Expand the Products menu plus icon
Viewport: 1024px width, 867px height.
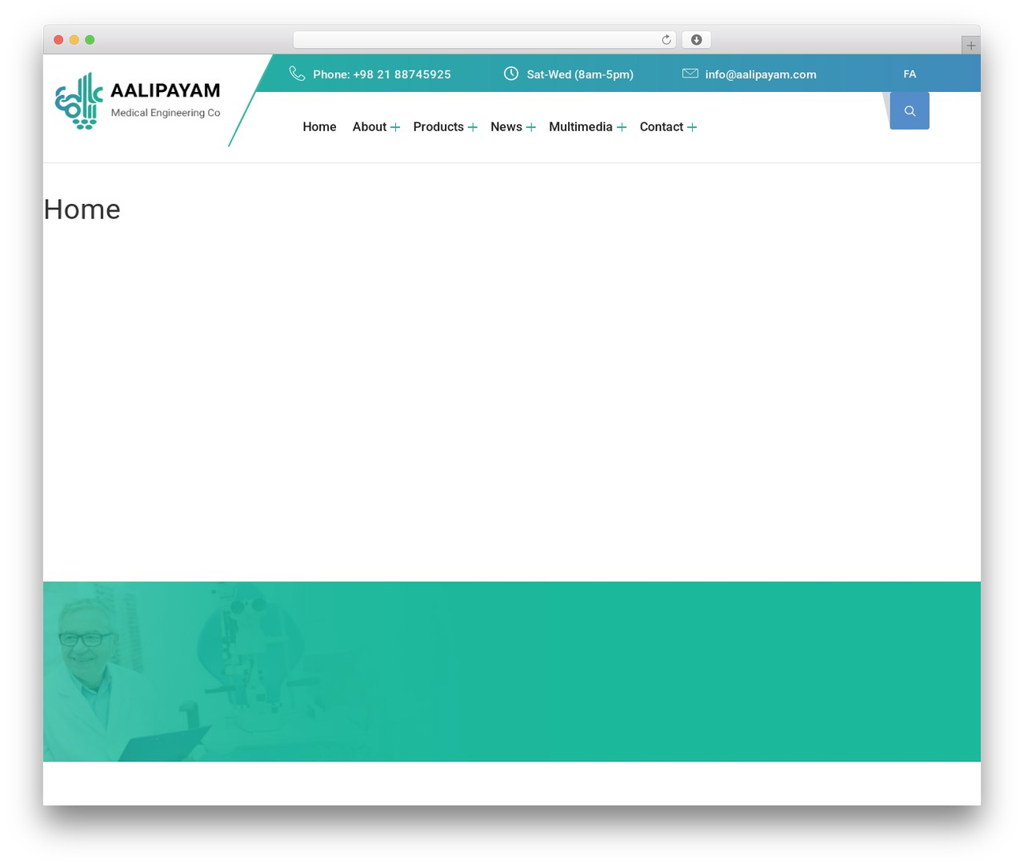(x=473, y=127)
